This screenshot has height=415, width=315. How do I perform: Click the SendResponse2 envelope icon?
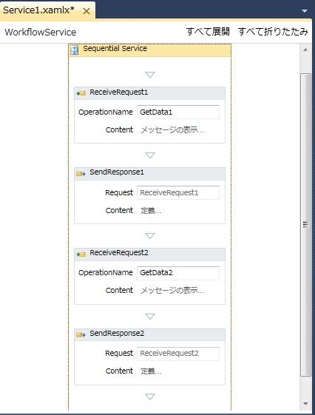pyautogui.click(x=81, y=335)
